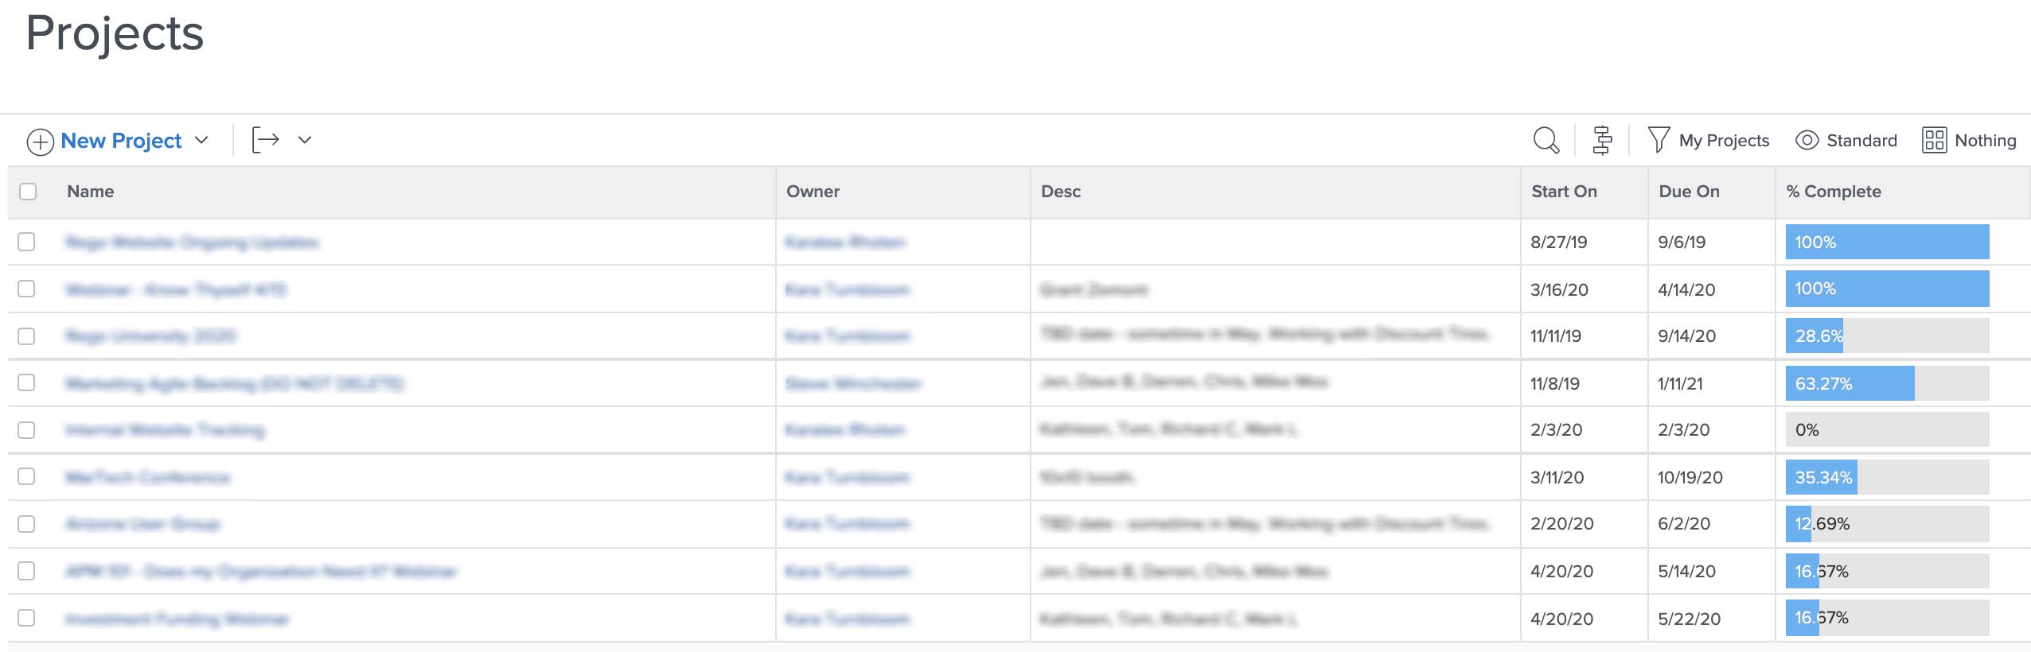Click the Gantt chart view icon

pyautogui.click(x=1602, y=140)
